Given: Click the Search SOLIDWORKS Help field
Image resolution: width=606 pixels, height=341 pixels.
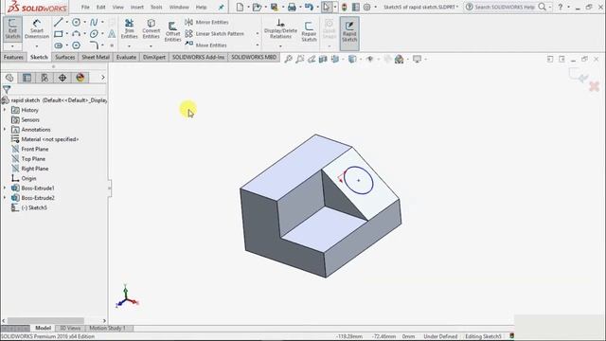Looking at the screenshot, I should [x=505, y=7].
